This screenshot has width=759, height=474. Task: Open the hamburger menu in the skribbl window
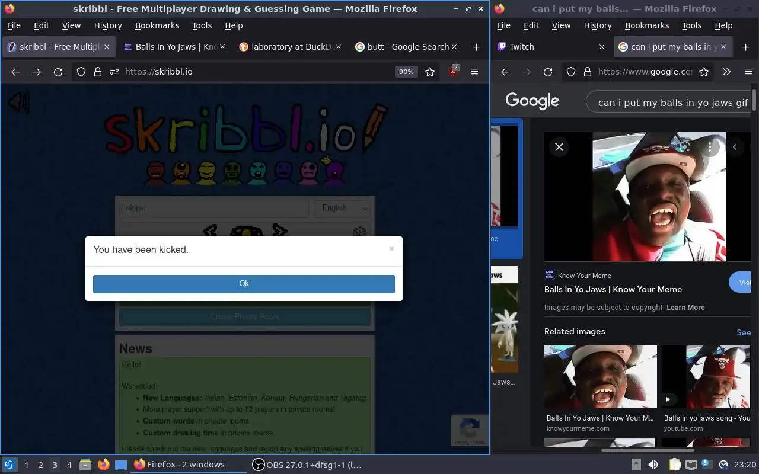point(474,72)
